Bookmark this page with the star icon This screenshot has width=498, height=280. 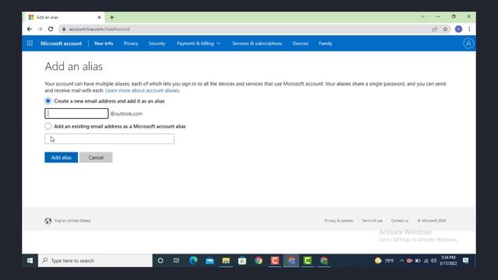pos(445,29)
